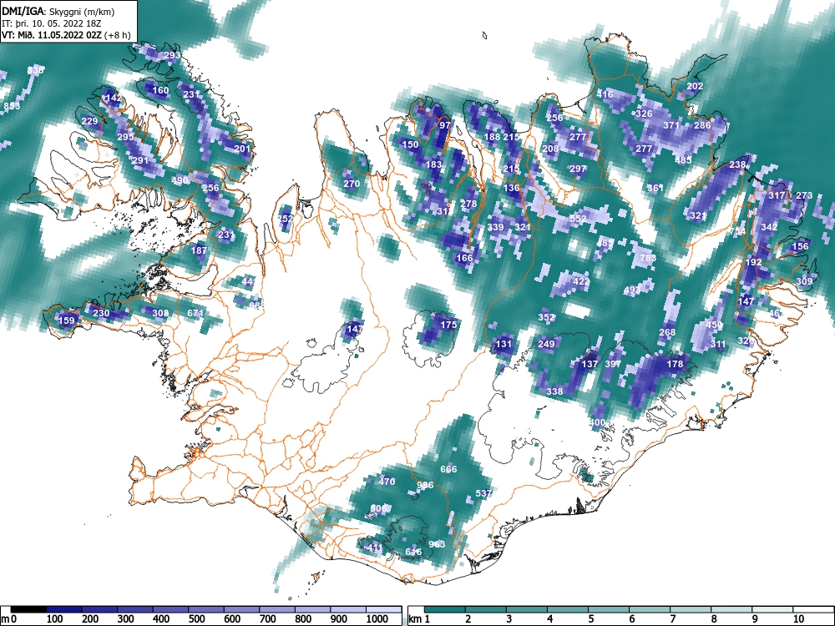This screenshot has height=626, width=835.
Task: Click visibility value 416 in the northeast
Action: coord(605,94)
